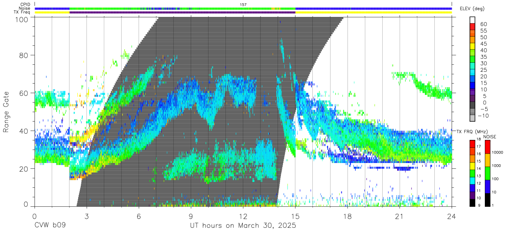Screen dimensions: 508x234
Task: Click the 21 tick on the UT hours axis
Action: pyautogui.click(x=399, y=216)
